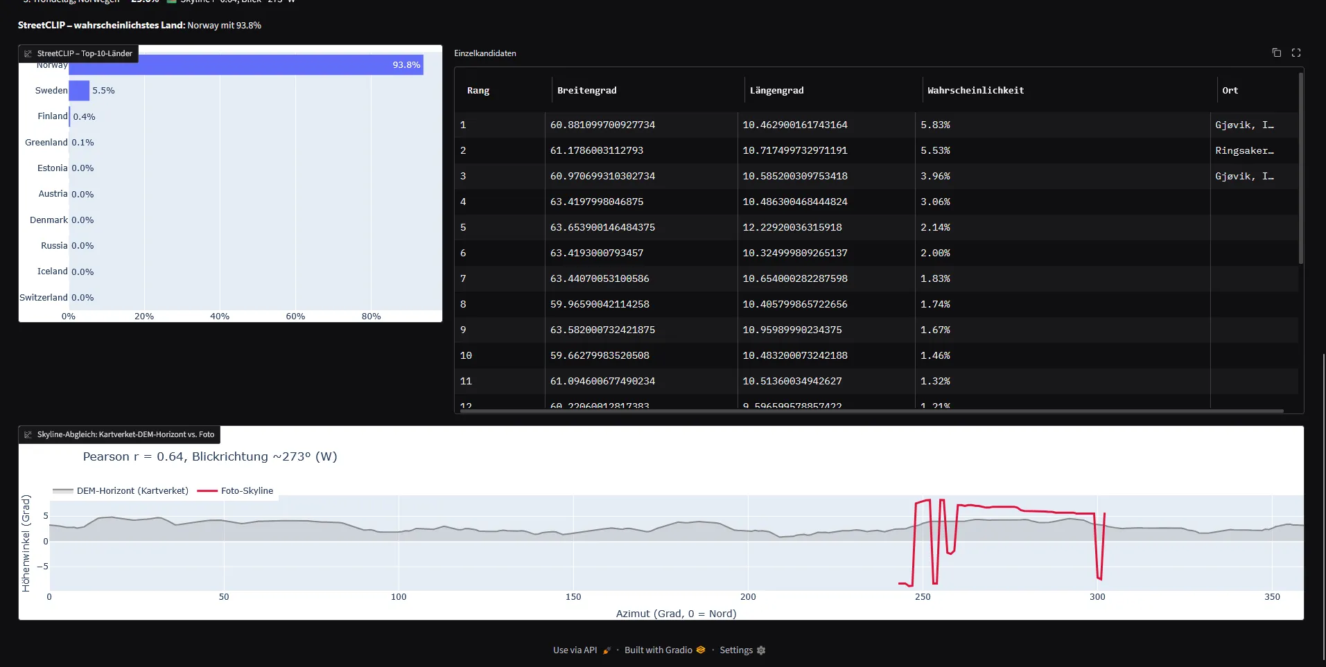Click the Gradio logo in footer
The height and width of the screenshot is (667, 1326).
[x=701, y=650]
